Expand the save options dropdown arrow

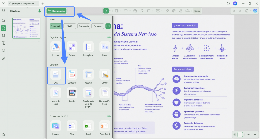coord(251,11)
